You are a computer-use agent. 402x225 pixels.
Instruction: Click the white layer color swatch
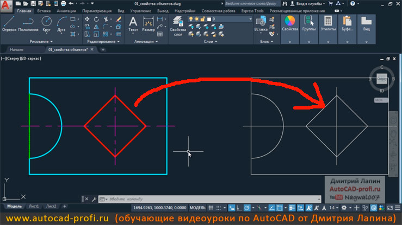(x=209, y=19)
